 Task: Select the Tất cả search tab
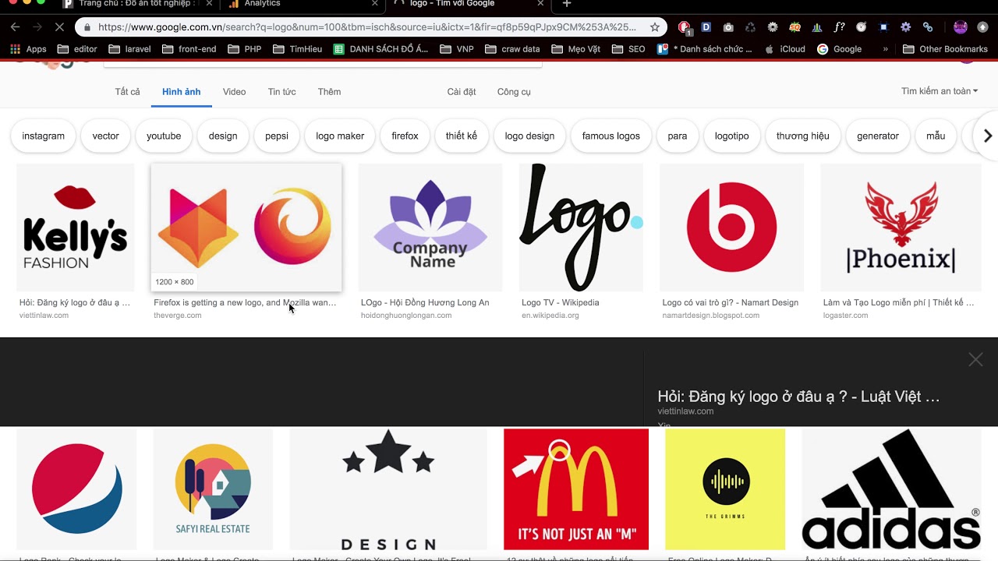127,92
